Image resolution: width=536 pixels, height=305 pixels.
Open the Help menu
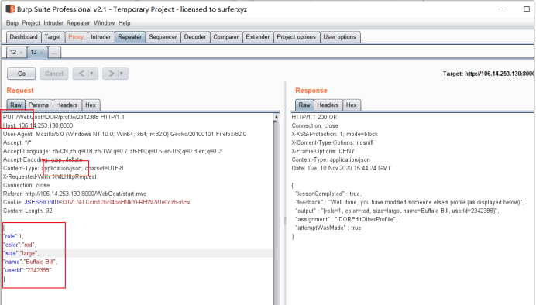125,23
